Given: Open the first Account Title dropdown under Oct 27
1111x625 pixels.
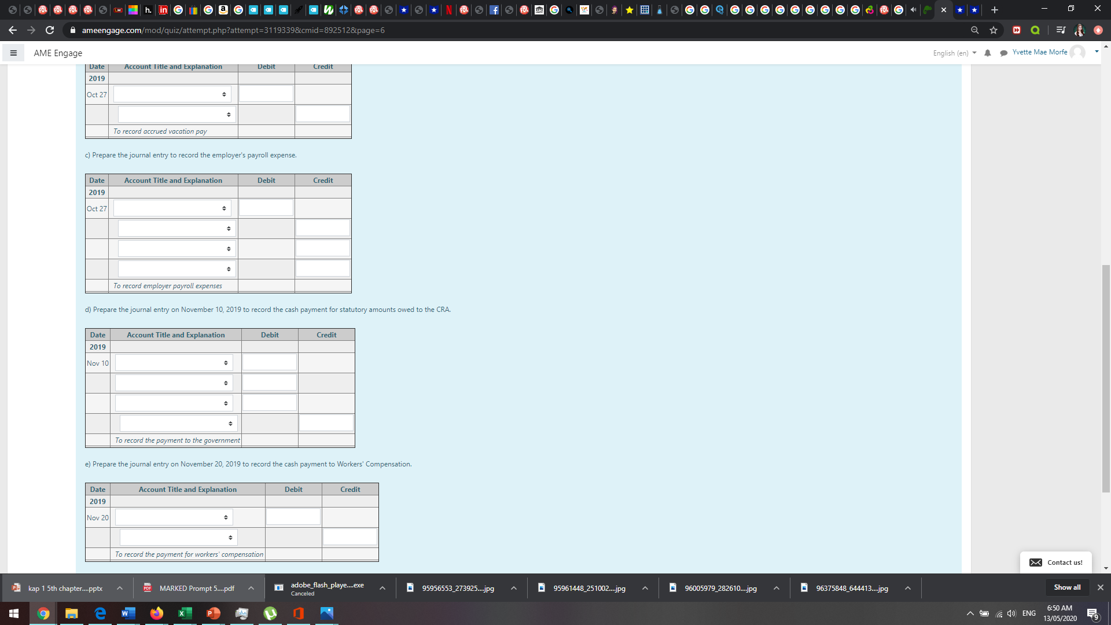Looking at the screenshot, I should pos(171,93).
